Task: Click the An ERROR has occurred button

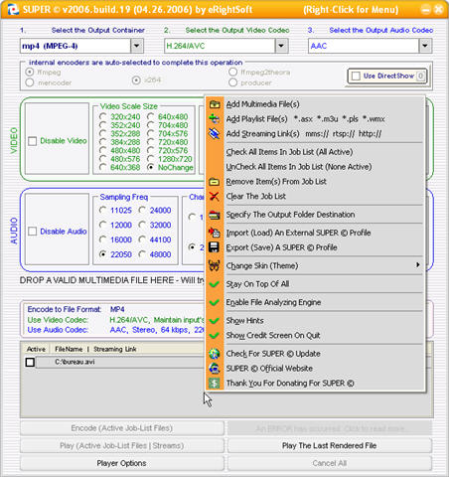Action: (x=330, y=428)
